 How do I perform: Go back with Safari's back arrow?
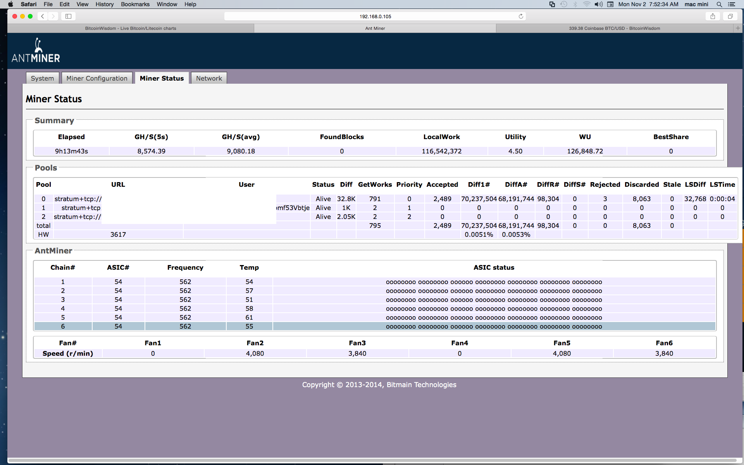tap(43, 16)
